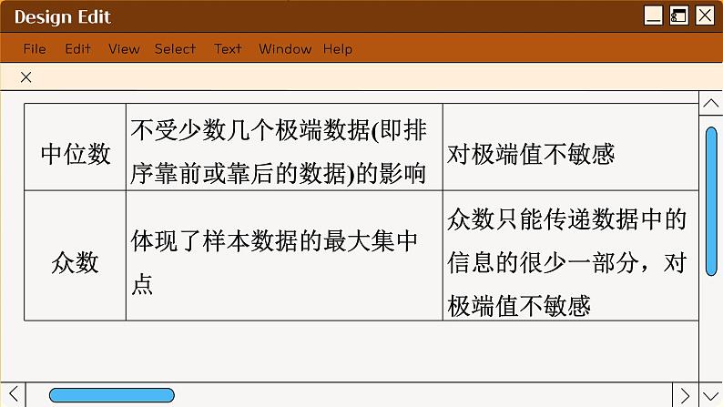This screenshot has width=723, height=407.
Task: Click the vertical scrollbar thumb
Action: (711, 201)
